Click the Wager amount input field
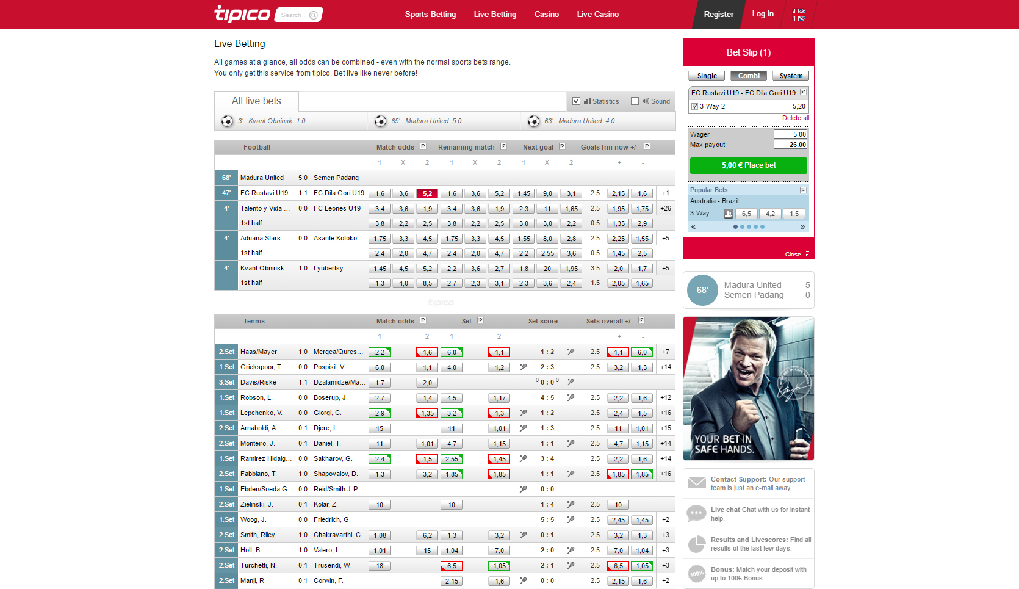Screen dimensions: 1019x589 (x=790, y=134)
